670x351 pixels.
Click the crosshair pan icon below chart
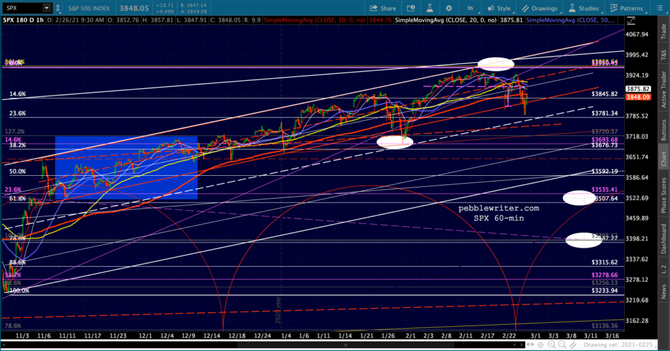tap(540, 344)
